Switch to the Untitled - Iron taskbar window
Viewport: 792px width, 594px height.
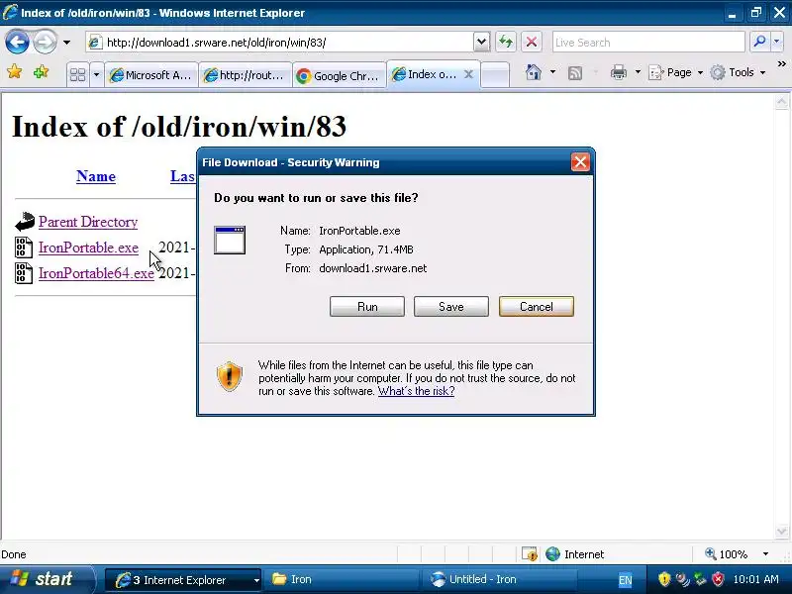[x=502, y=579]
